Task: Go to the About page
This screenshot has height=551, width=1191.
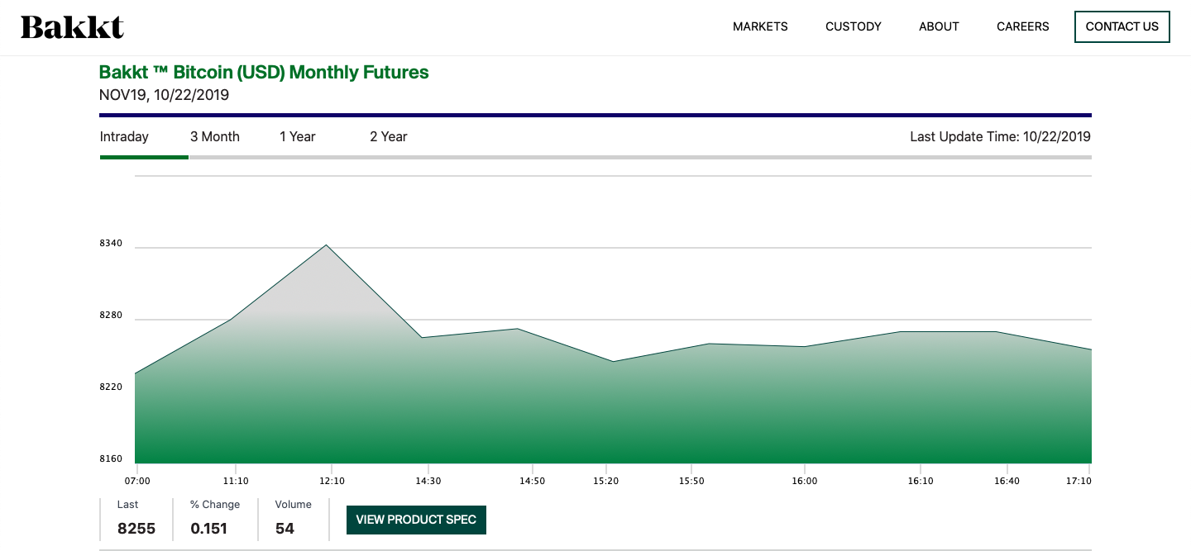Action: [939, 26]
